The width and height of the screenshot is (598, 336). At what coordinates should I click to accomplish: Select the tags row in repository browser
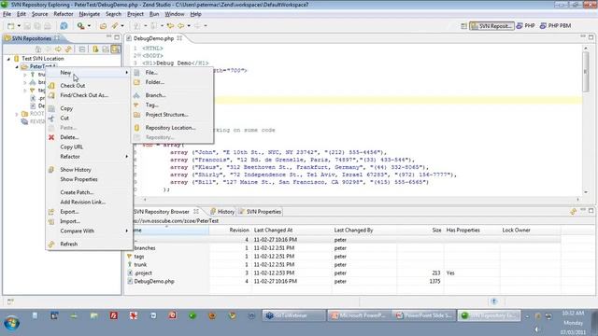[343, 257]
